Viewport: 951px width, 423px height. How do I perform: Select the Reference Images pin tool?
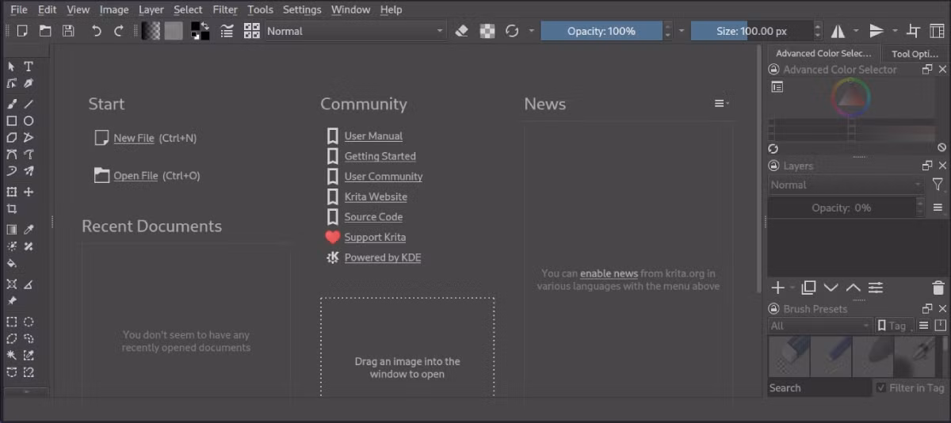tap(12, 301)
